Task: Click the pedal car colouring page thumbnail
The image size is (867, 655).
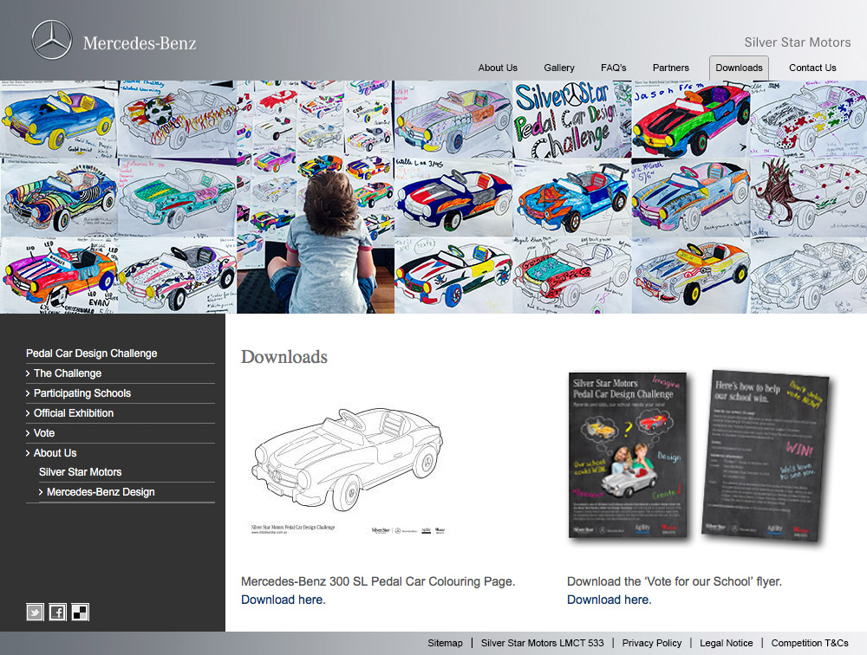Action: 349,470
